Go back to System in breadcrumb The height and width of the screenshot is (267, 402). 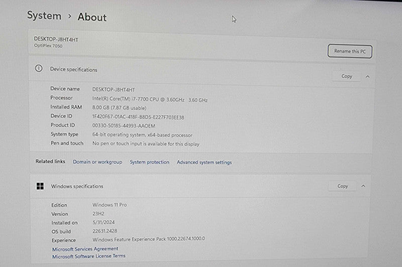tap(44, 16)
